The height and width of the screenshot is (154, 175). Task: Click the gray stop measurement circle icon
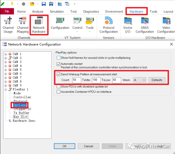[23, 4]
